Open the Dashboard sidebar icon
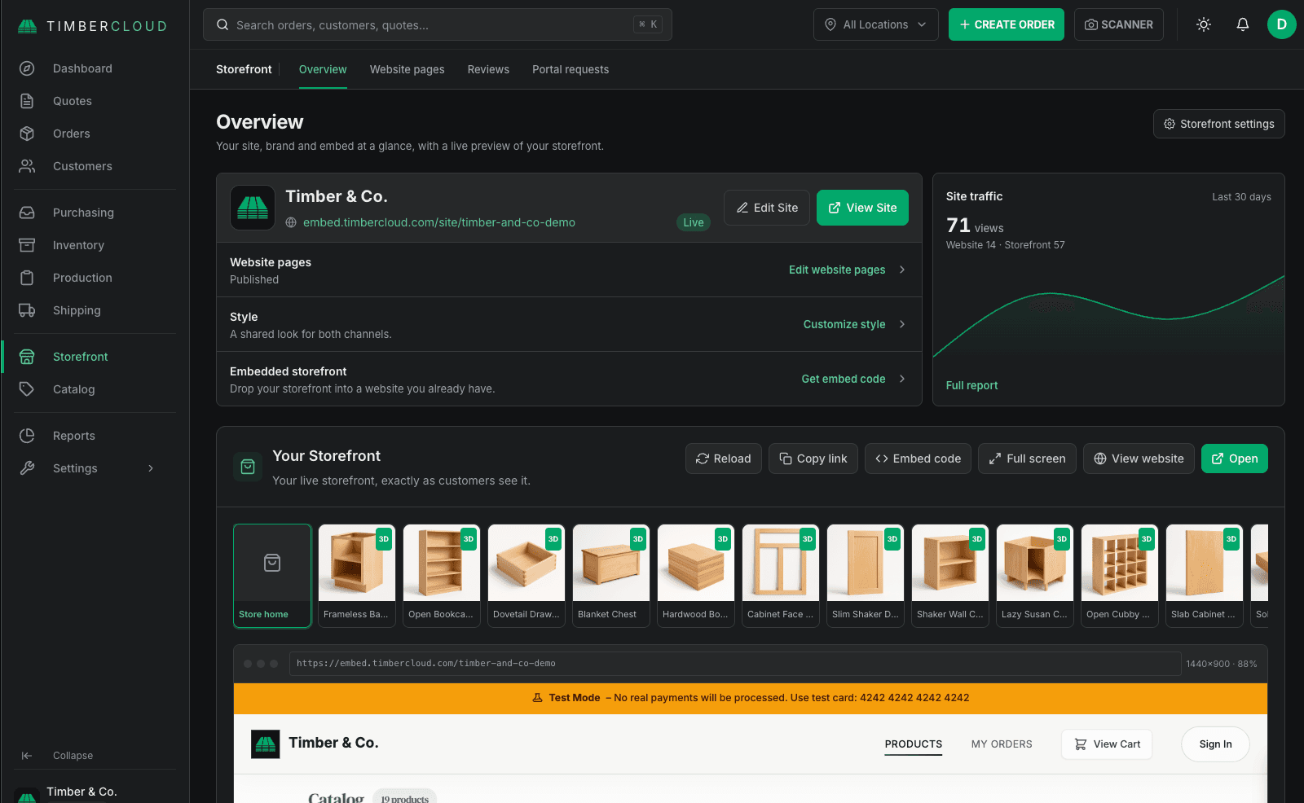Image resolution: width=1304 pixels, height=803 pixels. coord(27,68)
